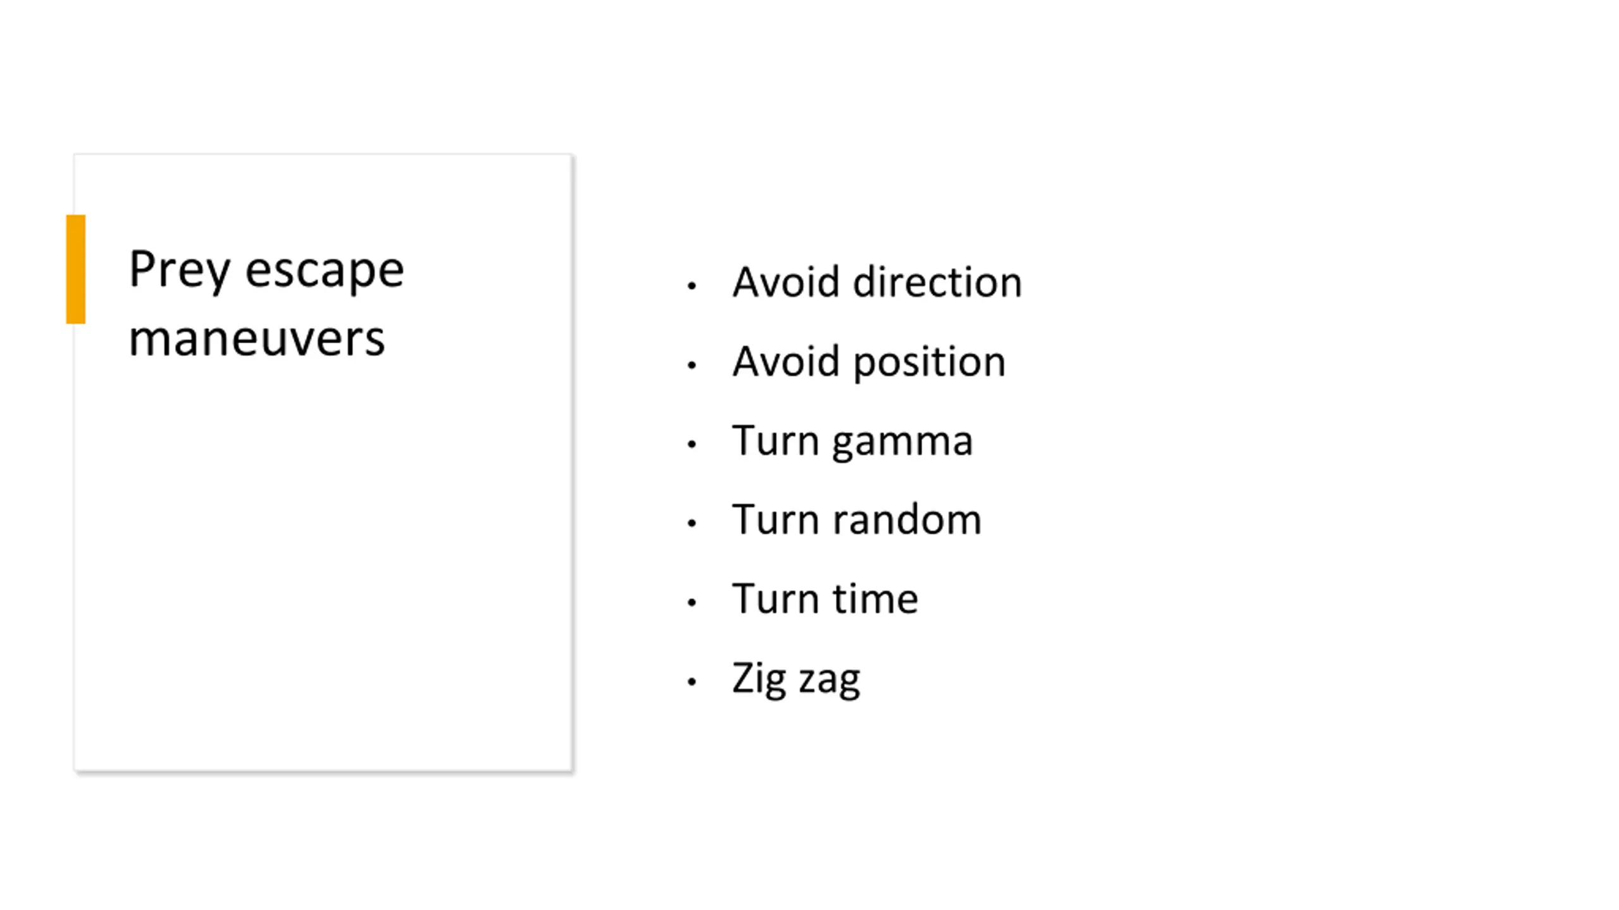This screenshot has width=1619, height=910.
Task: Click the word 'gamma' in third bullet
Action: pos(902,443)
